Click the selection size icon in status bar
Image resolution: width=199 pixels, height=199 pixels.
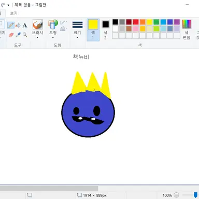(x=29, y=195)
